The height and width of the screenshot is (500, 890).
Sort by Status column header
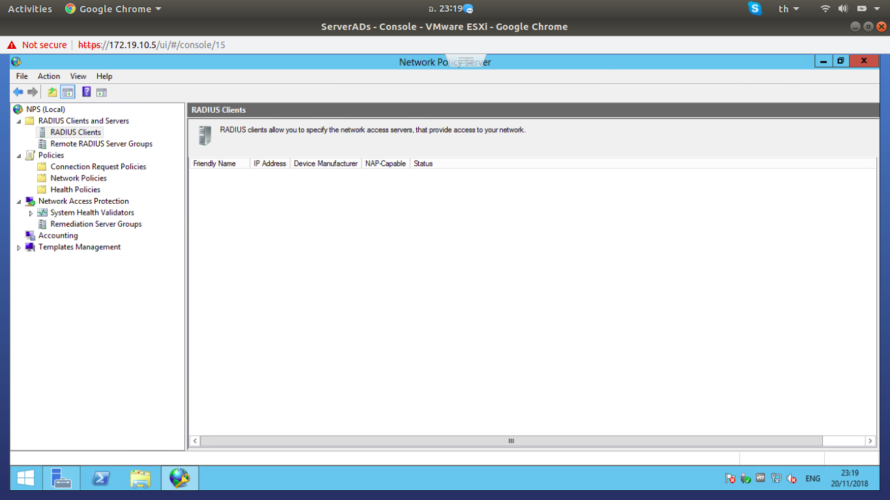coord(423,163)
